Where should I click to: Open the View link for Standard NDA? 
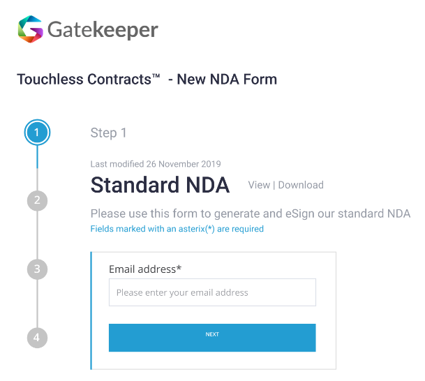pos(259,185)
